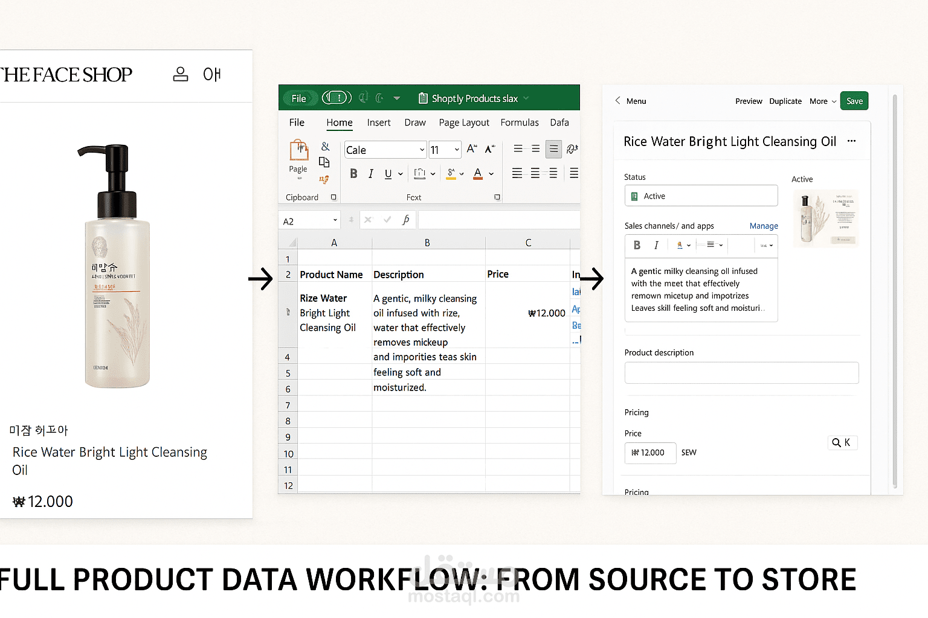Click the Align Right icon in the ribbon
The image size is (928, 618).
(553, 174)
